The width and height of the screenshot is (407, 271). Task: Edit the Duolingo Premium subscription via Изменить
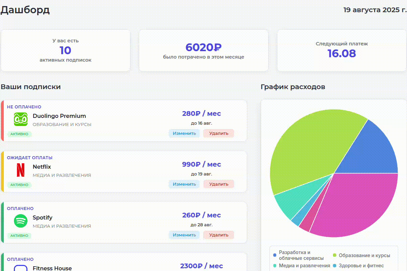click(184, 133)
